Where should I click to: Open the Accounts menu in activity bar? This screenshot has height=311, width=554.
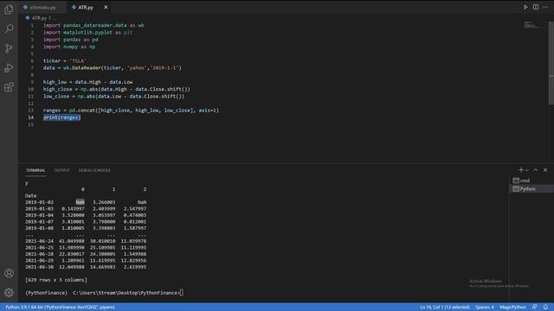coord(9,273)
